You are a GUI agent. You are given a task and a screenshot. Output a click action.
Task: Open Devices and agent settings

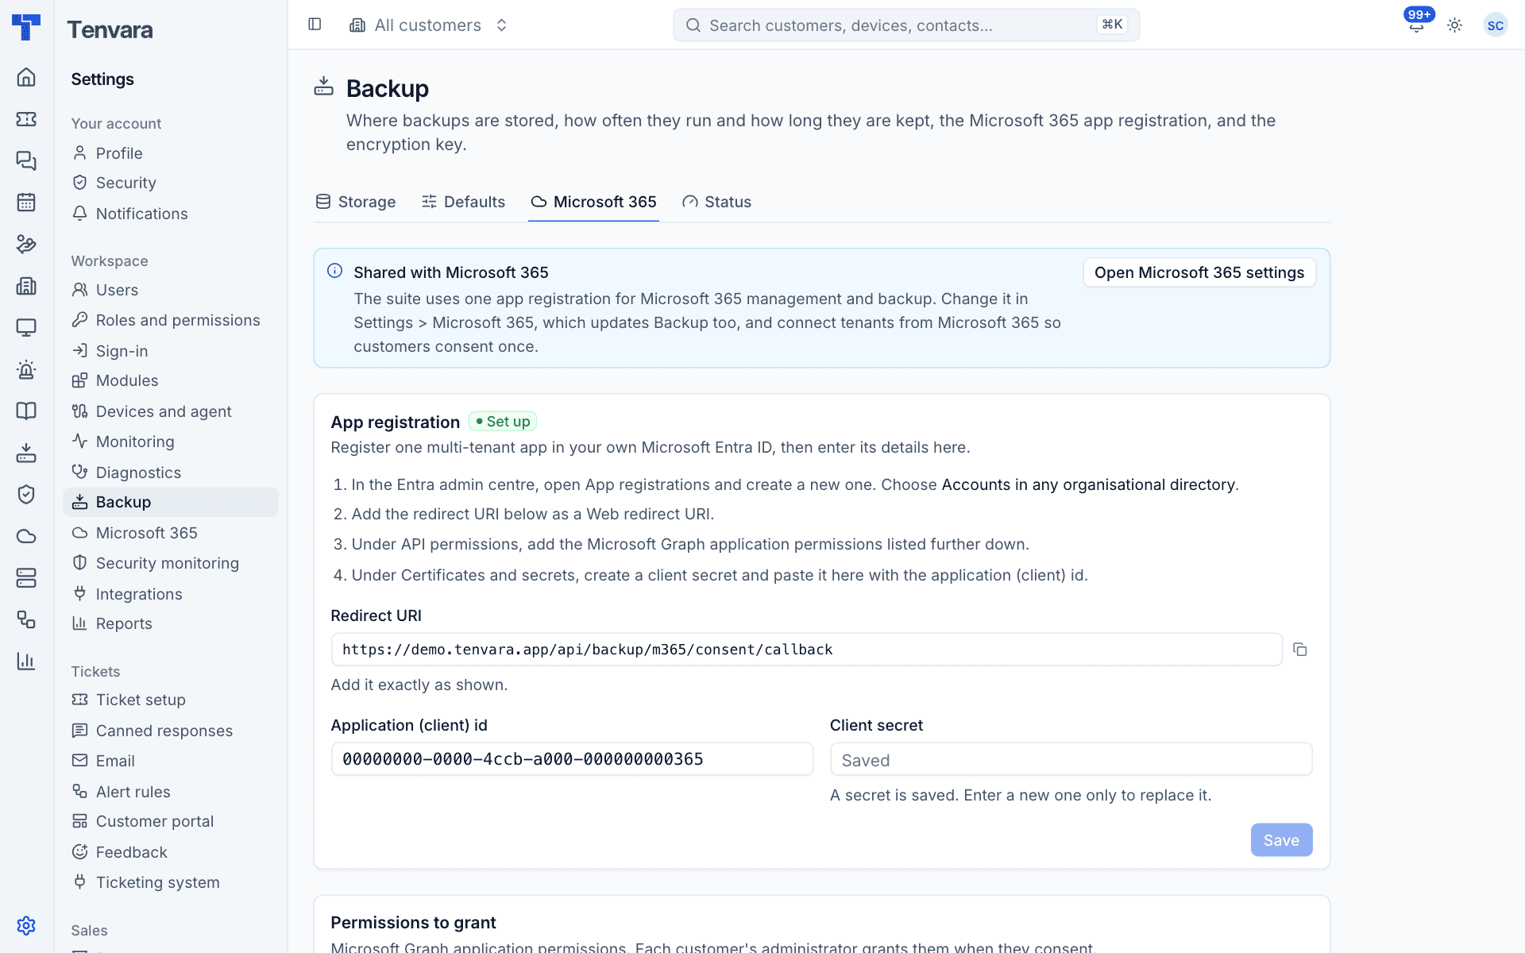(x=171, y=411)
